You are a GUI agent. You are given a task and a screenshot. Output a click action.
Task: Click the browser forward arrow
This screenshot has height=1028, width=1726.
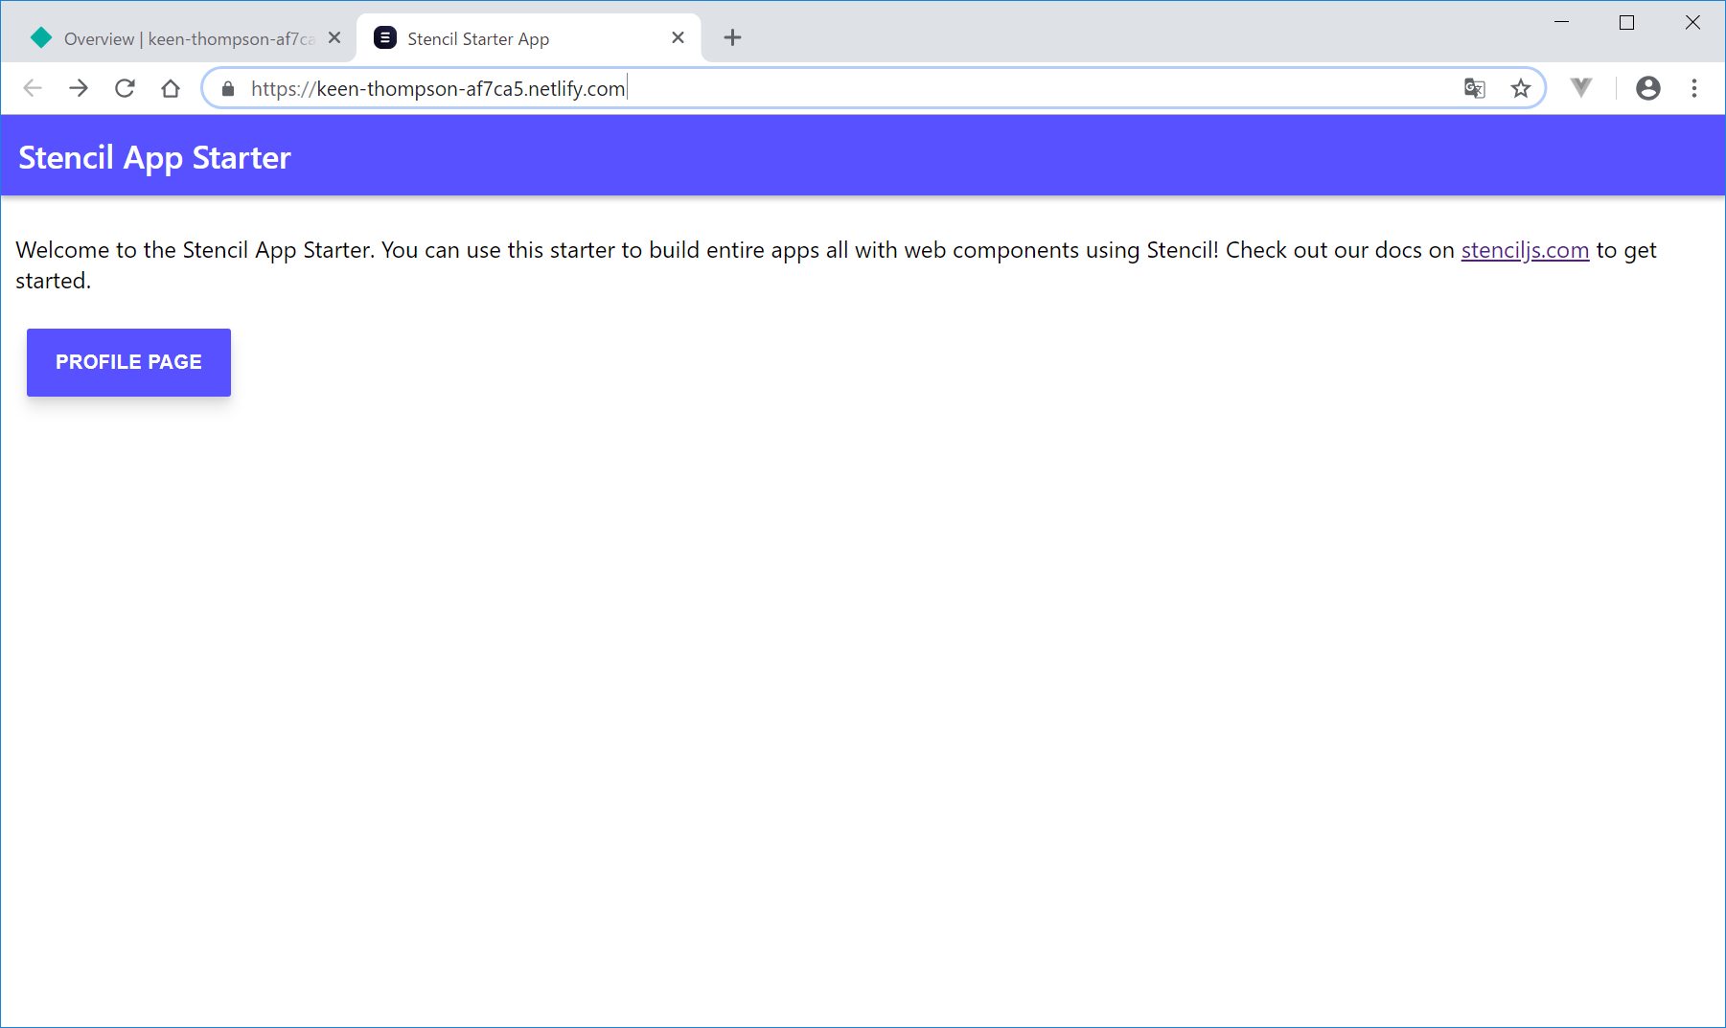pos(79,88)
